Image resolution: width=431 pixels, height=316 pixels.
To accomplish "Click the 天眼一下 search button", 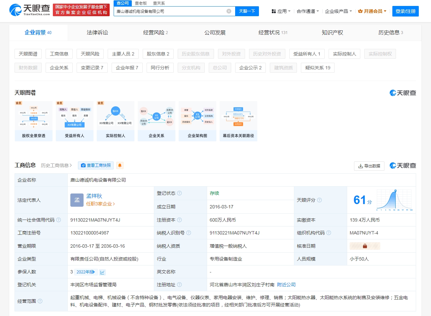I will click(x=247, y=11).
